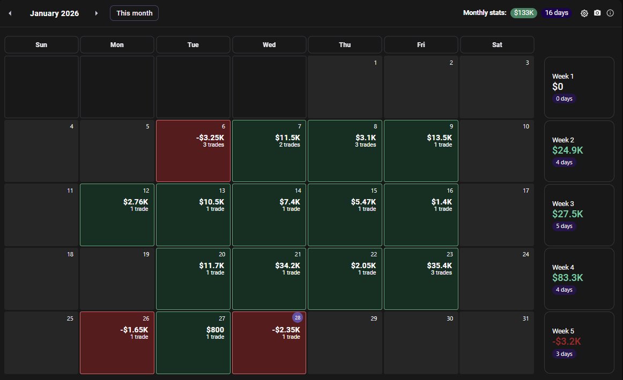Screen dimensions: 623x380
Task: Take calendar snapshot with camera icon
Action: tap(597, 13)
